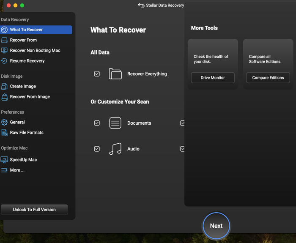
Task: Click Unlock To Full Version button
Action: pos(34,210)
